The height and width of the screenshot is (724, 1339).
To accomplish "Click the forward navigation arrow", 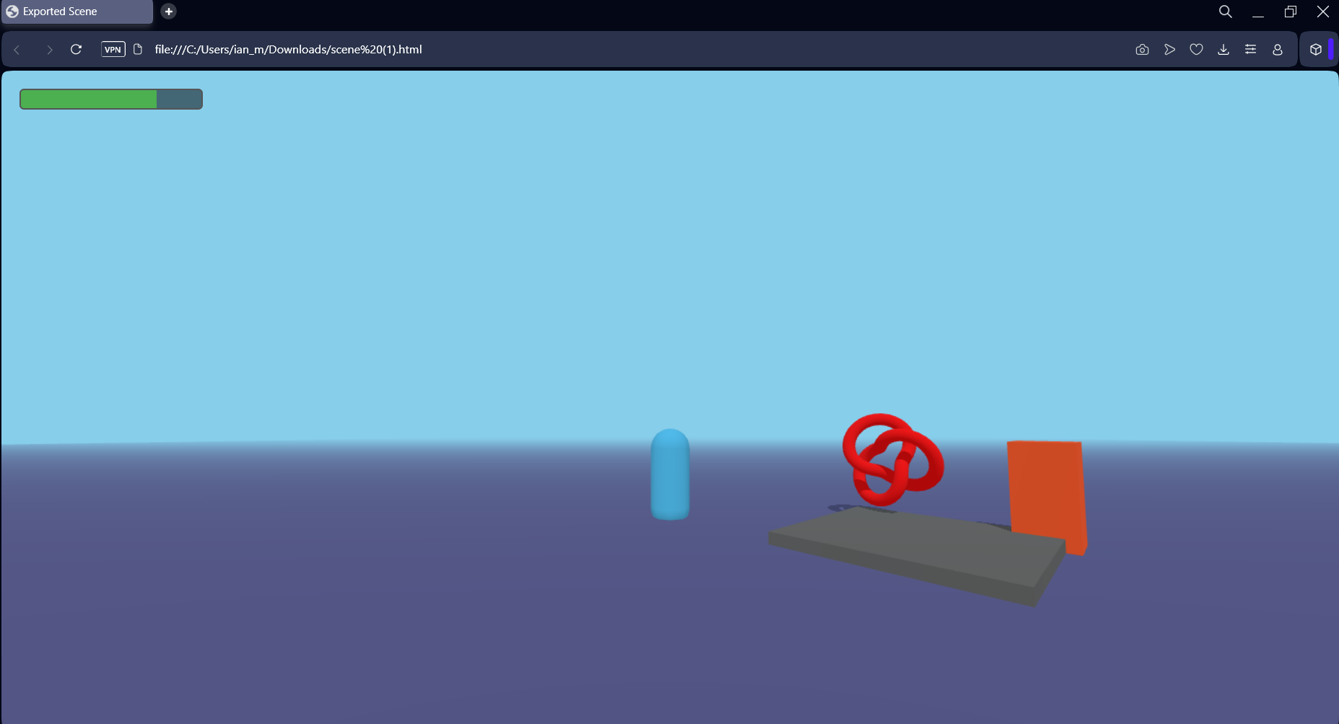I will [49, 49].
